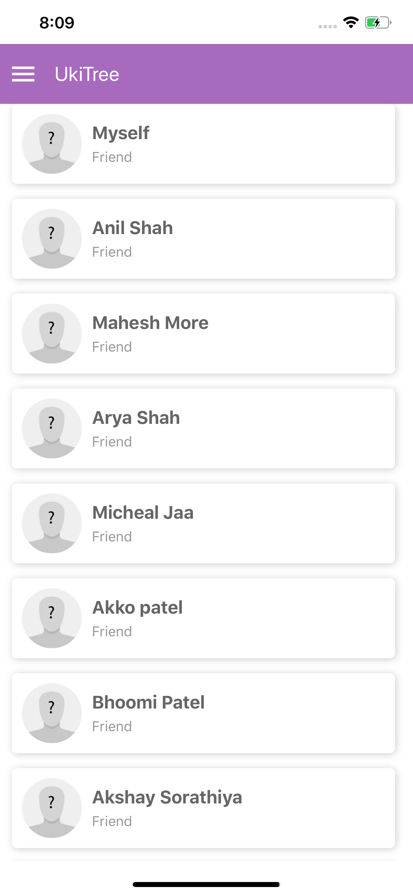
Task: Select the Anil Shah name
Action: [133, 228]
